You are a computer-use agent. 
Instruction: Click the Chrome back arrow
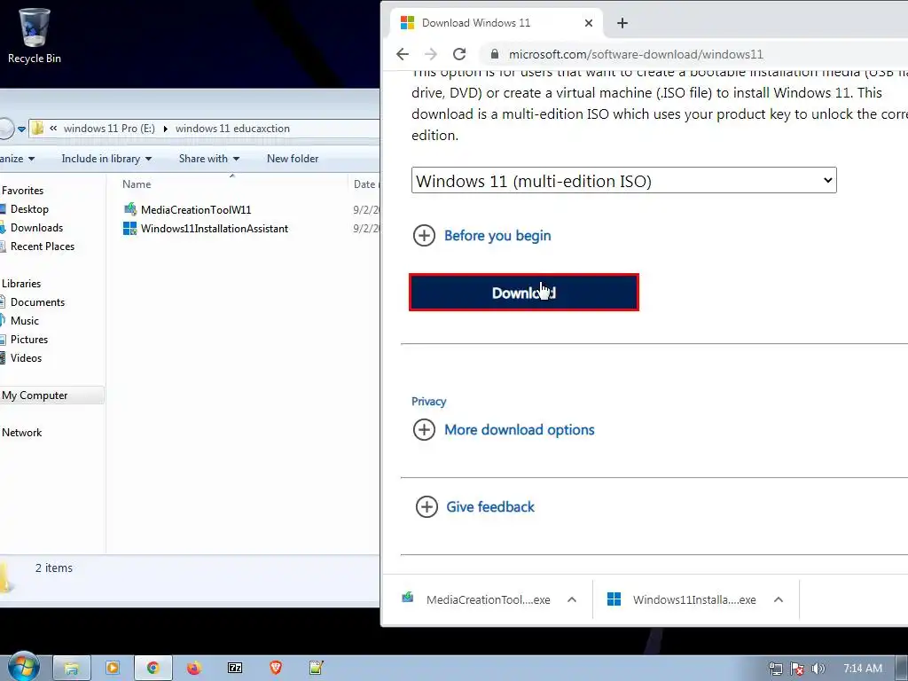[403, 54]
